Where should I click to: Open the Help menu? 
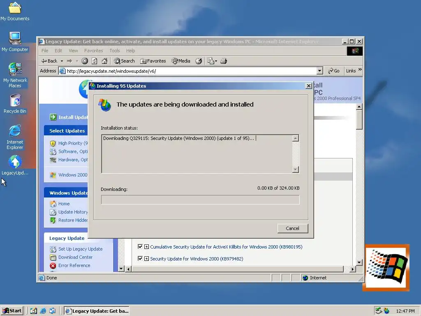pyautogui.click(x=131, y=51)
